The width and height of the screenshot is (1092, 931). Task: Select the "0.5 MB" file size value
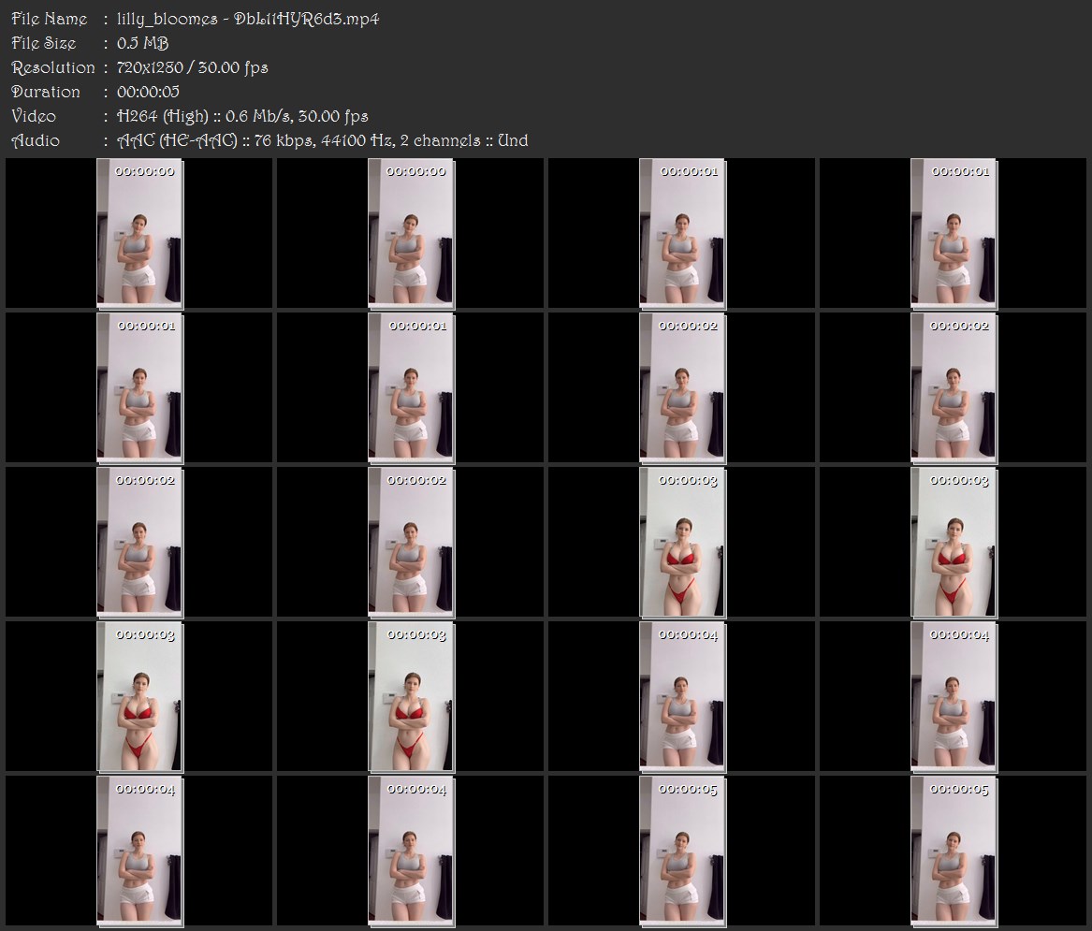tap(143, 43)
